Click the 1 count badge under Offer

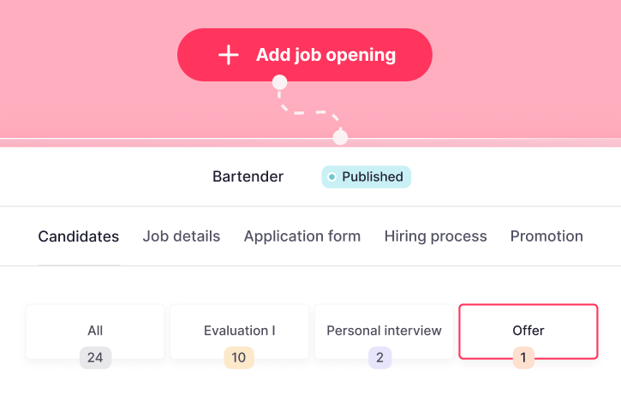tap(523, 358)
